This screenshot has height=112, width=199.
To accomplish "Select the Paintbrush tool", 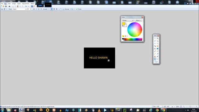I will [155, 51].
